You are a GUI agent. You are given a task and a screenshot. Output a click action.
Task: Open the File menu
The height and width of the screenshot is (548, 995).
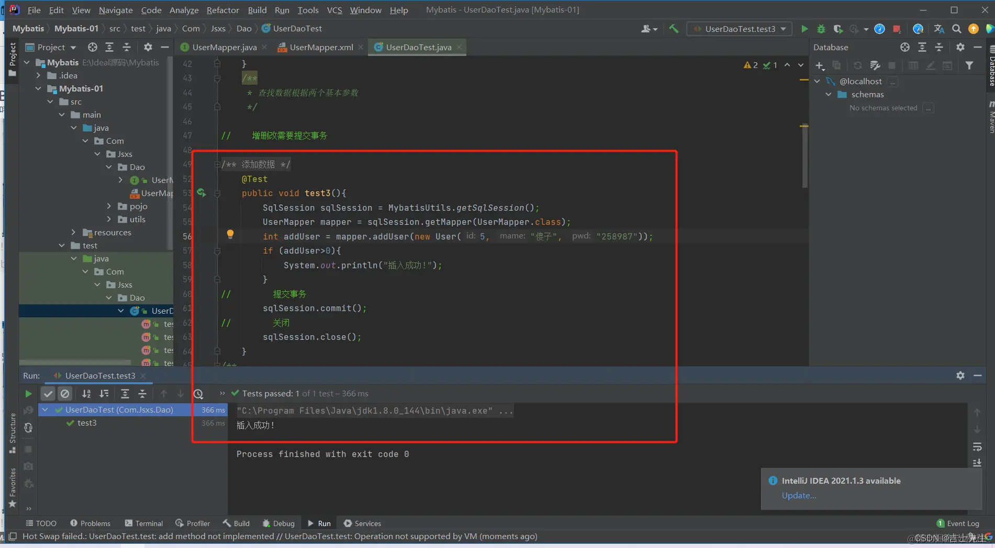pyautogui.click(x=34, y=10)
